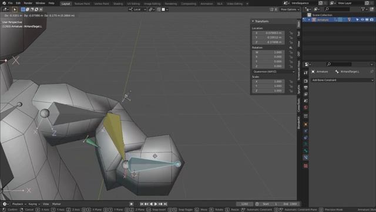Toggle lock for Scale Y
The image size is (376, 212).
click(x=291, y=86)
